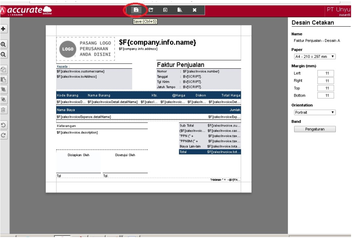
Task: Click the Save icon in top toolbar
Action: coord(136,10)
